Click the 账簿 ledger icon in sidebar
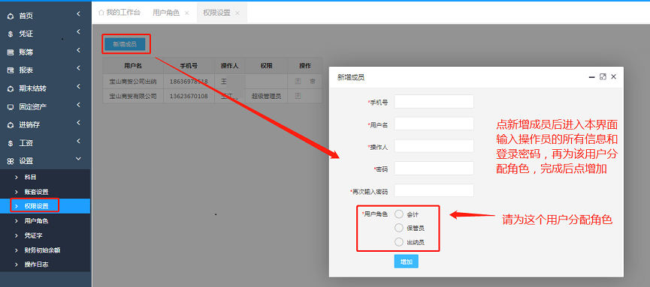The height and width of the screenshot is (287, 650). click(11, 52)
